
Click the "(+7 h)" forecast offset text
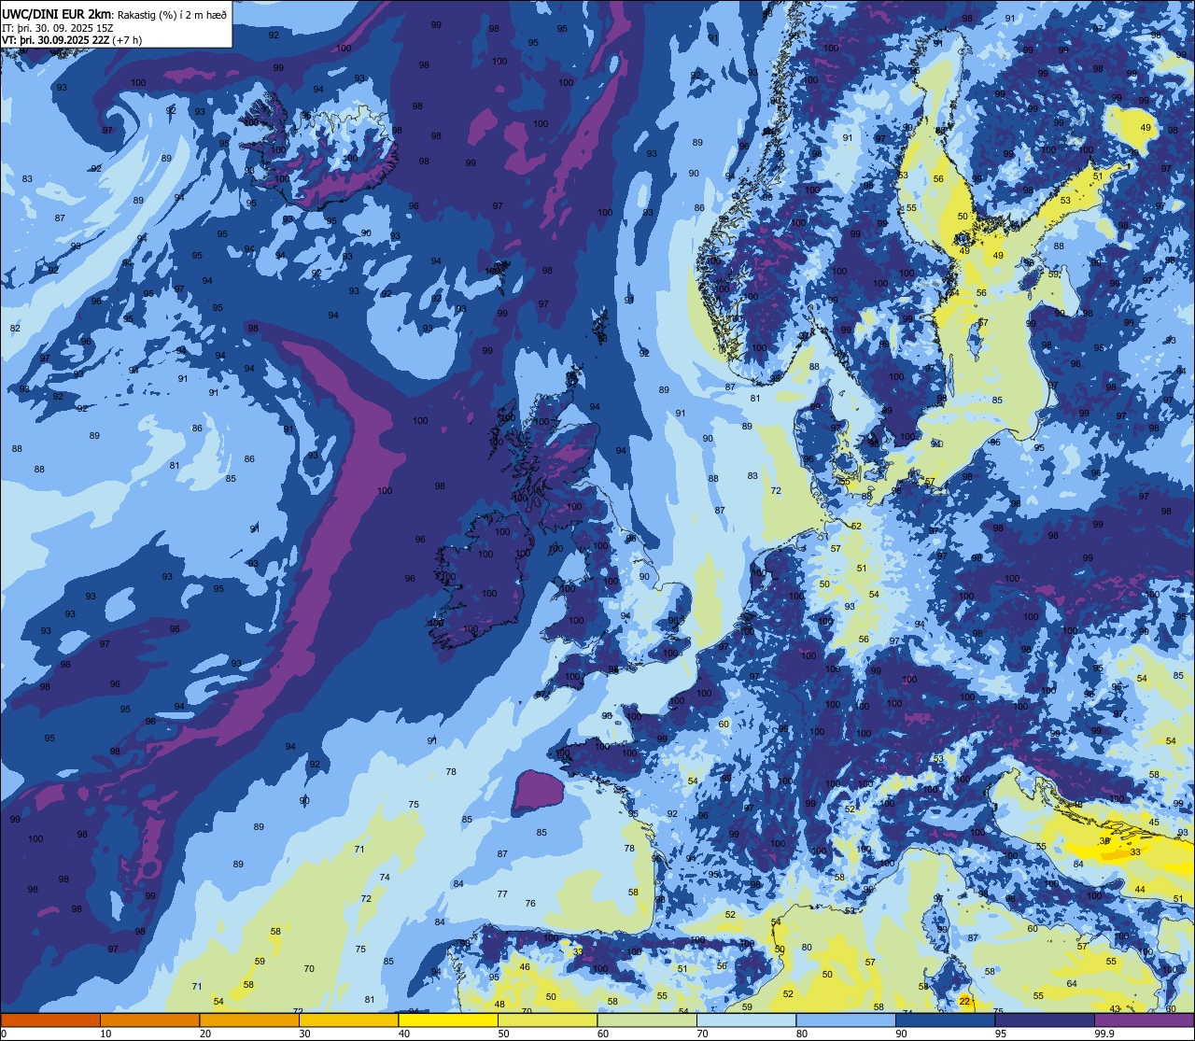click(125, 40)
